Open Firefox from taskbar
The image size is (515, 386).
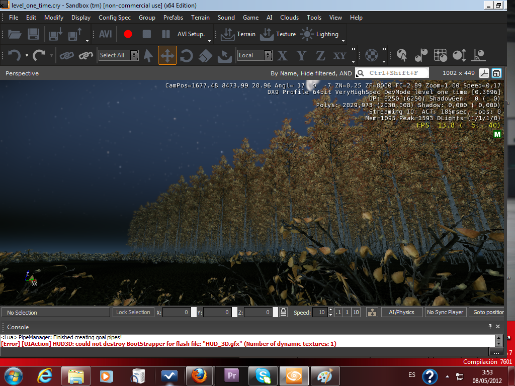[x=200, y=376]
